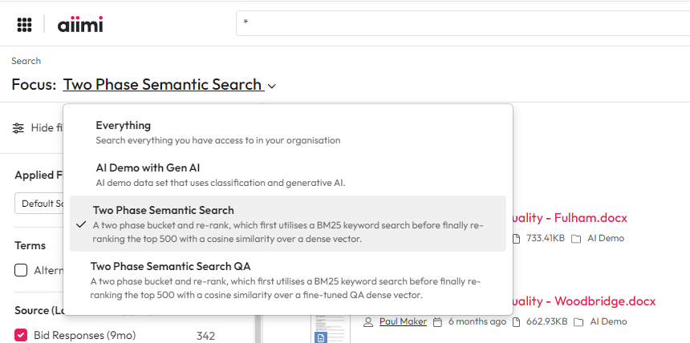Tick the Alternate terms checkbox
690x343 pixels.
click(22, 270)
